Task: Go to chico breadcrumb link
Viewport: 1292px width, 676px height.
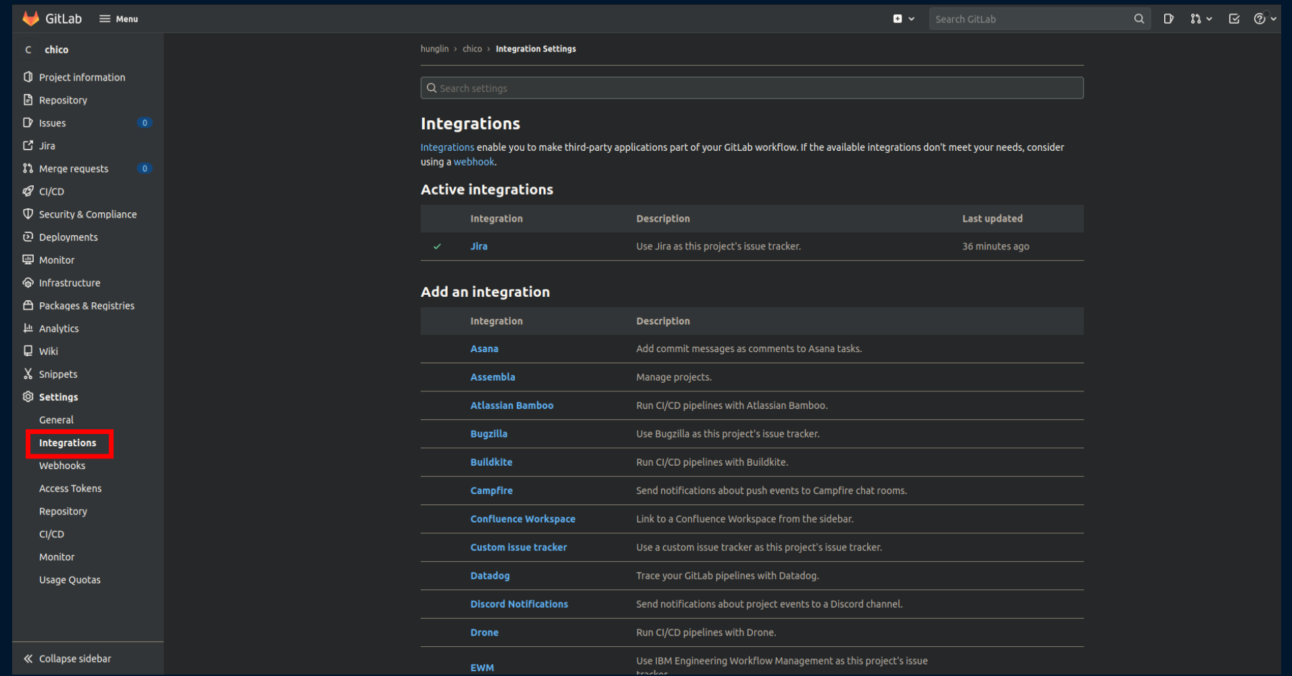Action: (472, 49)
